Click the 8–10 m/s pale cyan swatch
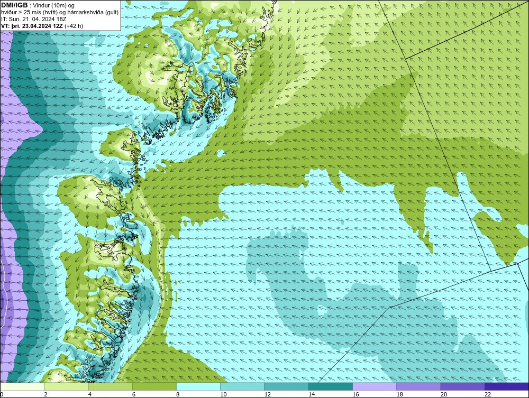Viewport: 529px width, 398px height. pos(198,386)
